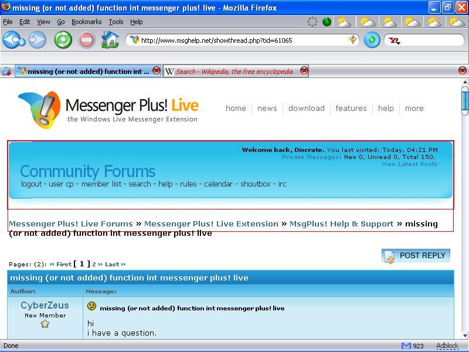The image size is (469, 352).
Task: Close the Wikipedia search tab
Action: click(x=304, y=71)
